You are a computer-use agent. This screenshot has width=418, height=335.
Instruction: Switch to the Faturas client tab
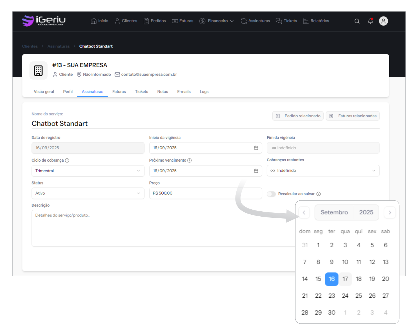coord(119,92)
